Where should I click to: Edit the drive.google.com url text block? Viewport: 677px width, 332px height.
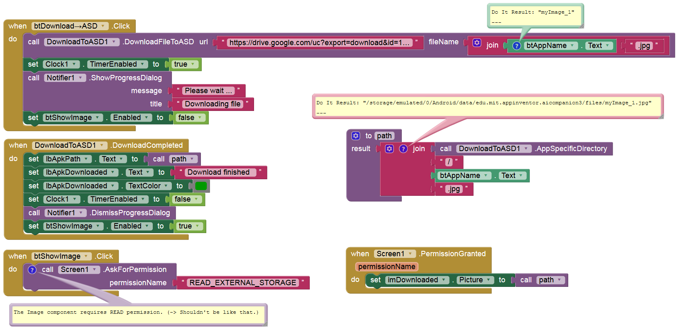pos(319,43)
